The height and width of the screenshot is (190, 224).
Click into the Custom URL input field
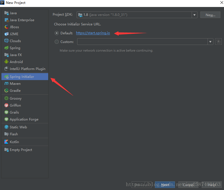click(x=142, y=42)
